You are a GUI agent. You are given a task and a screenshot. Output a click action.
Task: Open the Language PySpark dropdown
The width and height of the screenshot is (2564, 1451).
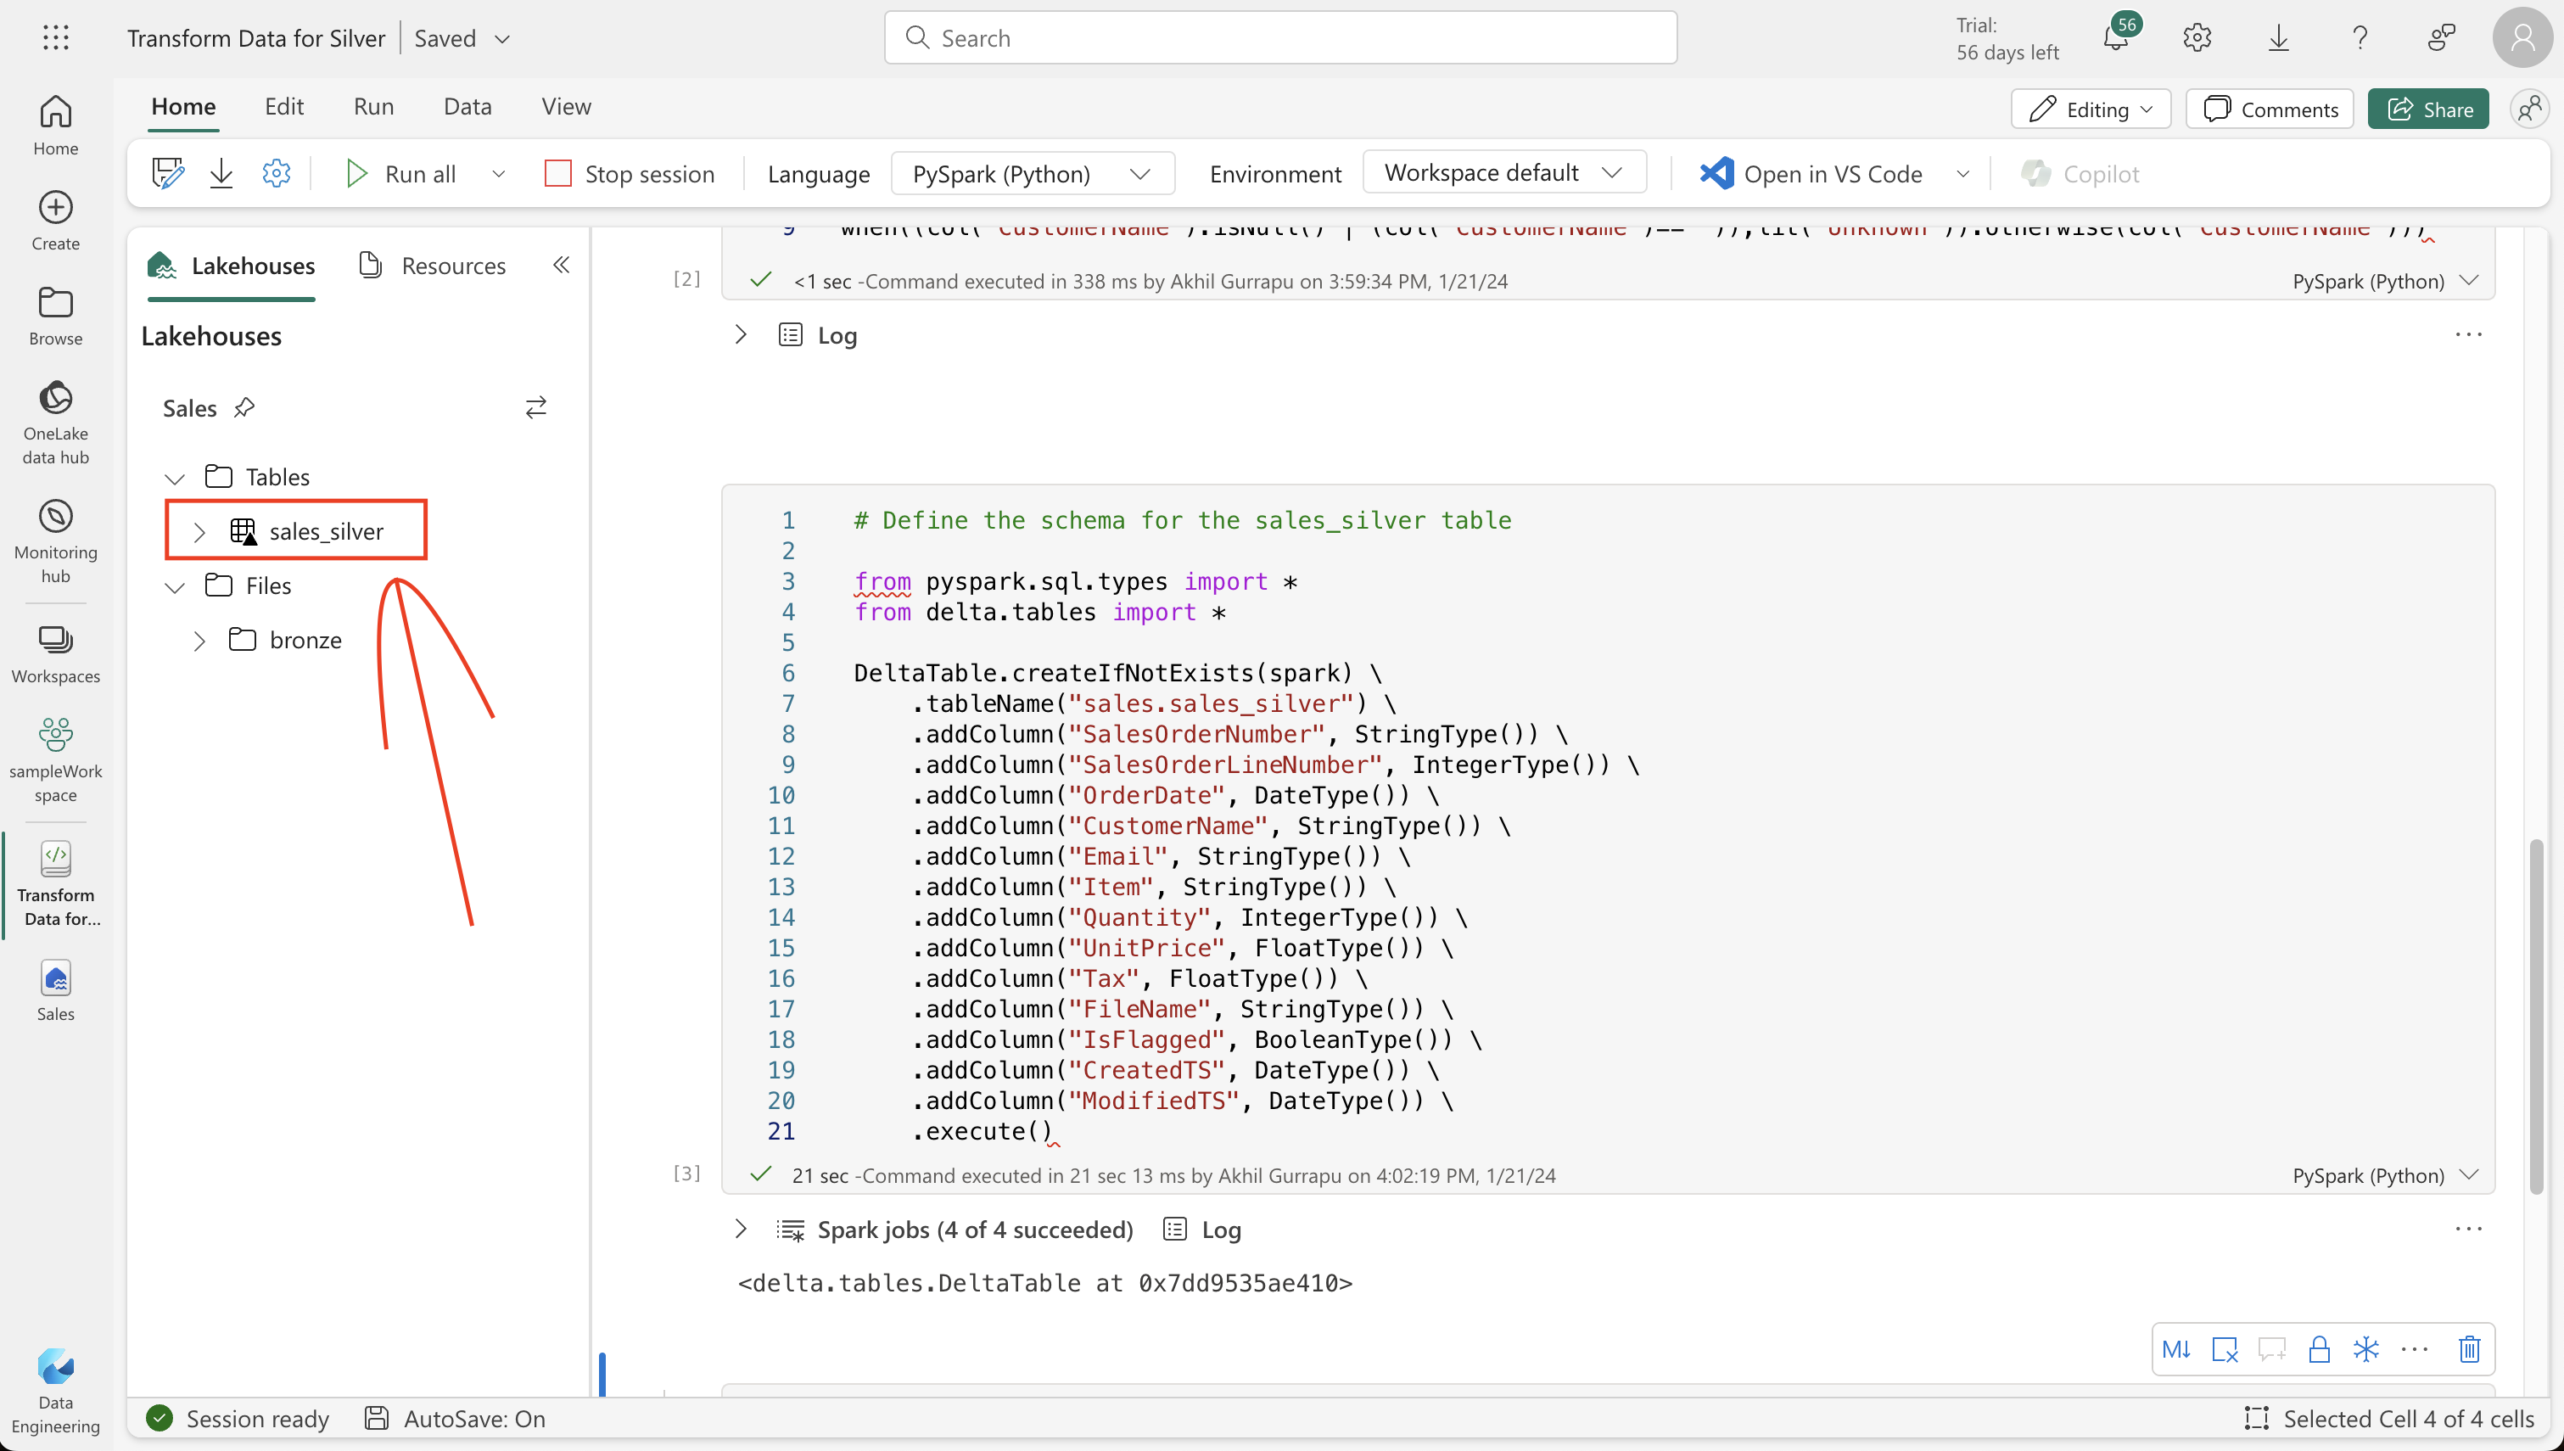pyautogui.click(x=1032, y=175)
